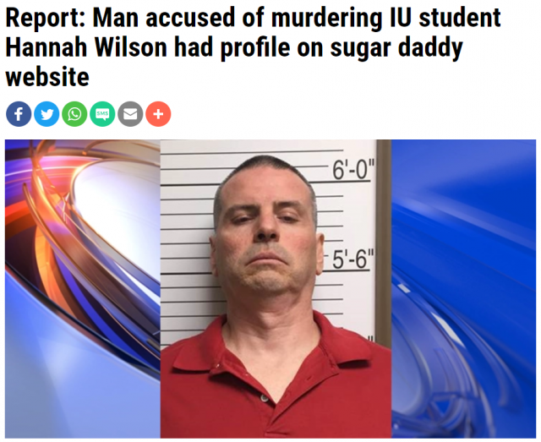Select the 5'-6" height marker label
Image resolution: width=541 pixels, height=442 pixels.
pyautogui.click(x=352, y=259)
